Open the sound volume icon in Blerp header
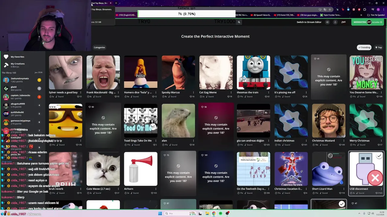387x217 pixels. (327, 22)
